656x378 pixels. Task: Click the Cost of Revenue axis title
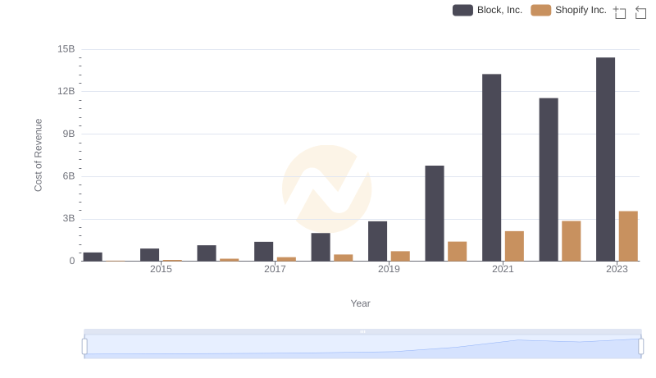(38, 155)
